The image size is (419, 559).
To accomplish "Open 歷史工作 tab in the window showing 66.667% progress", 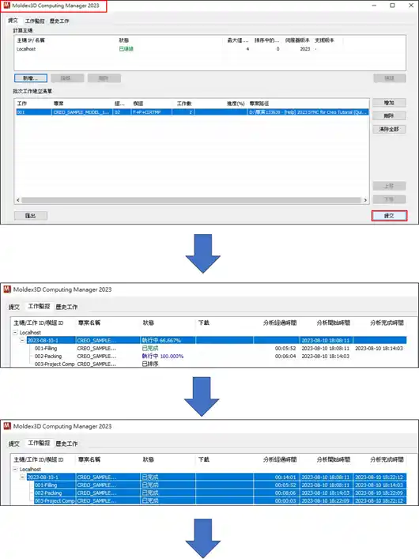I will [x=66, y=307].
